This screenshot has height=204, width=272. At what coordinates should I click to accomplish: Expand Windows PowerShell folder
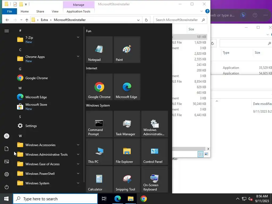tap(78, 173)
